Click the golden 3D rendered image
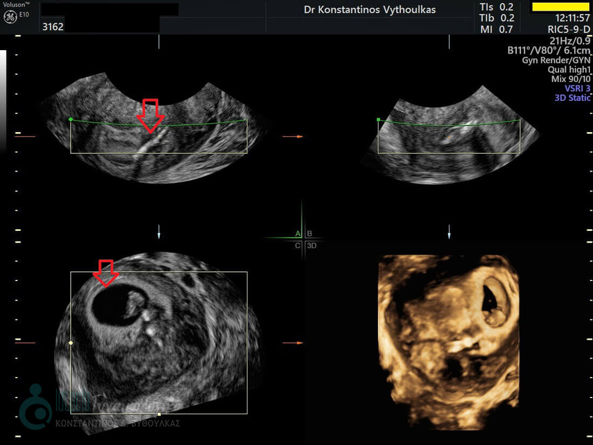Screen dimensions: 593x445 pos(449,339)
